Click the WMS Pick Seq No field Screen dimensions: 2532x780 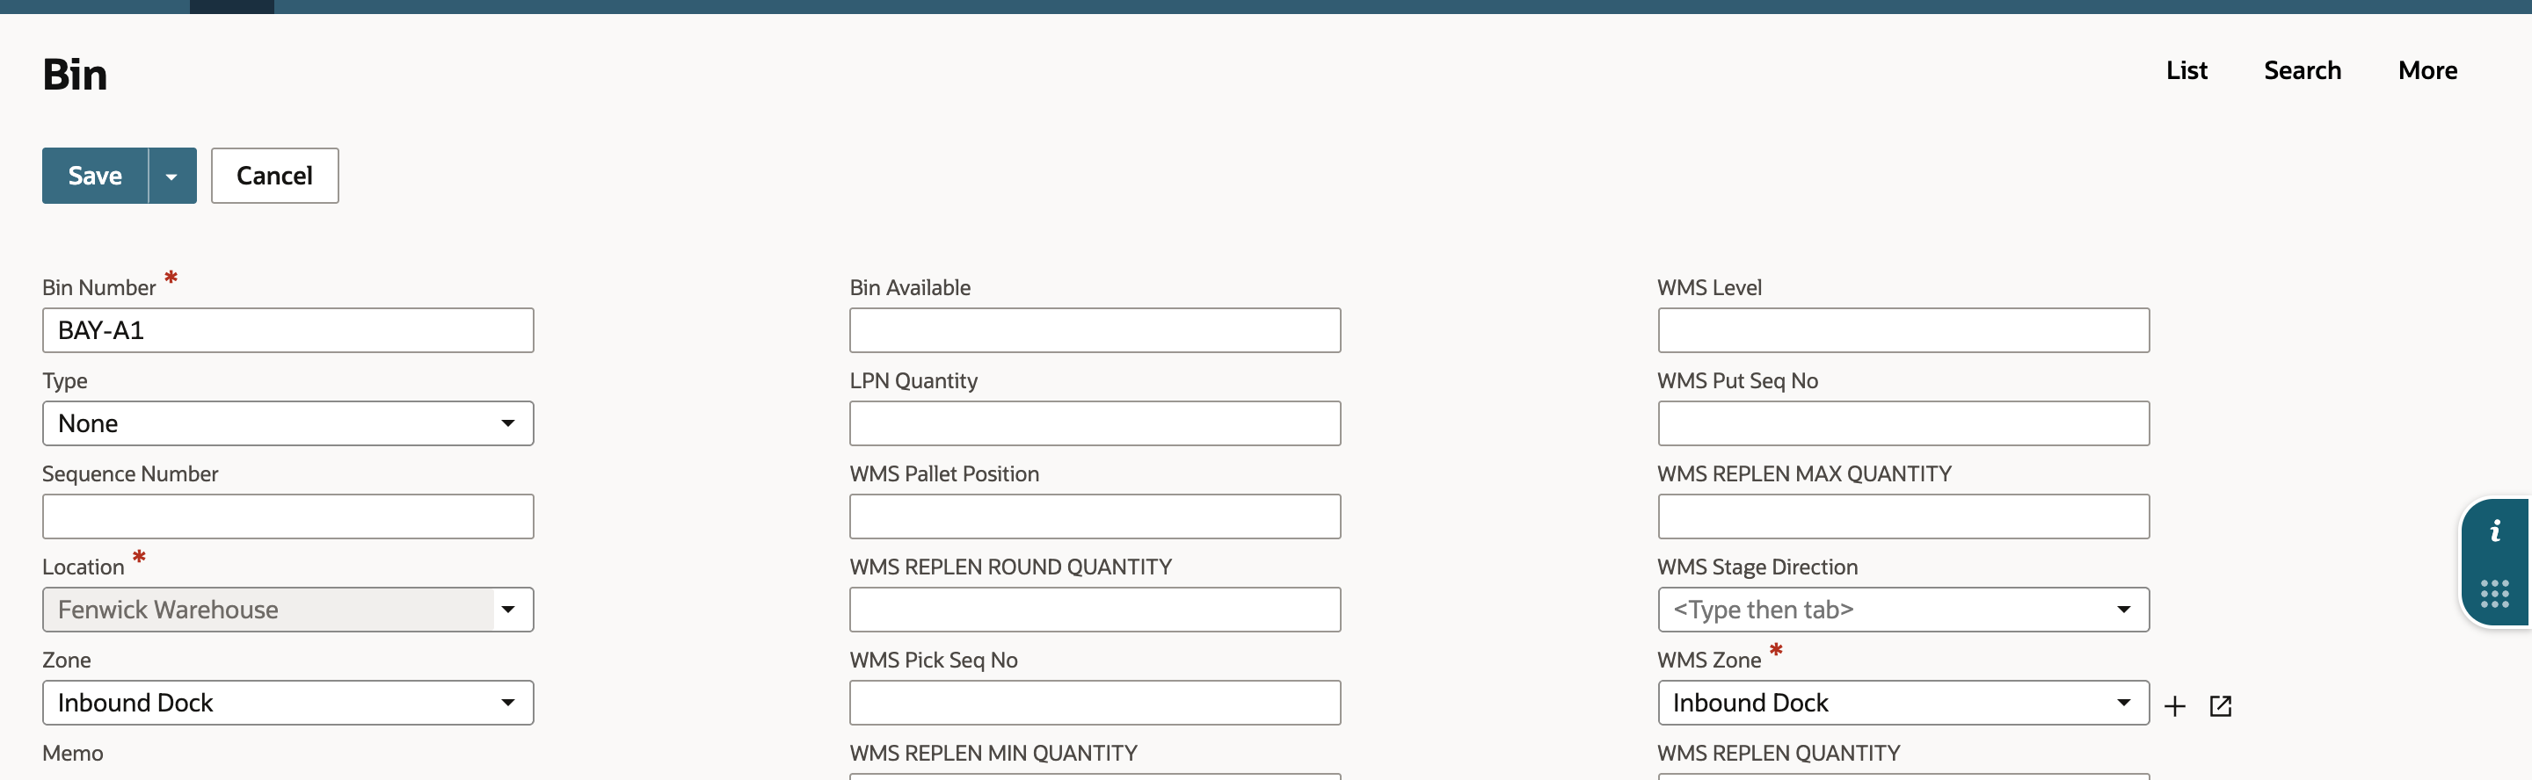[1095, 703]
